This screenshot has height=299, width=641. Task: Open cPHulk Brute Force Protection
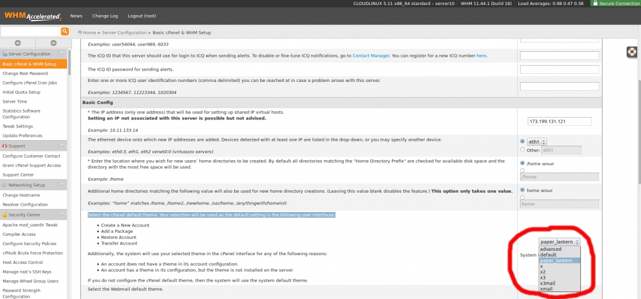click(x=33, y=253)
